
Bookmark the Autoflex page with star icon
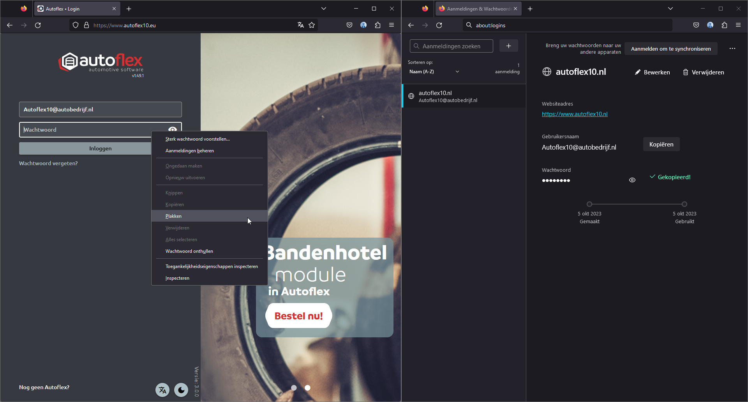click(312, 25)
